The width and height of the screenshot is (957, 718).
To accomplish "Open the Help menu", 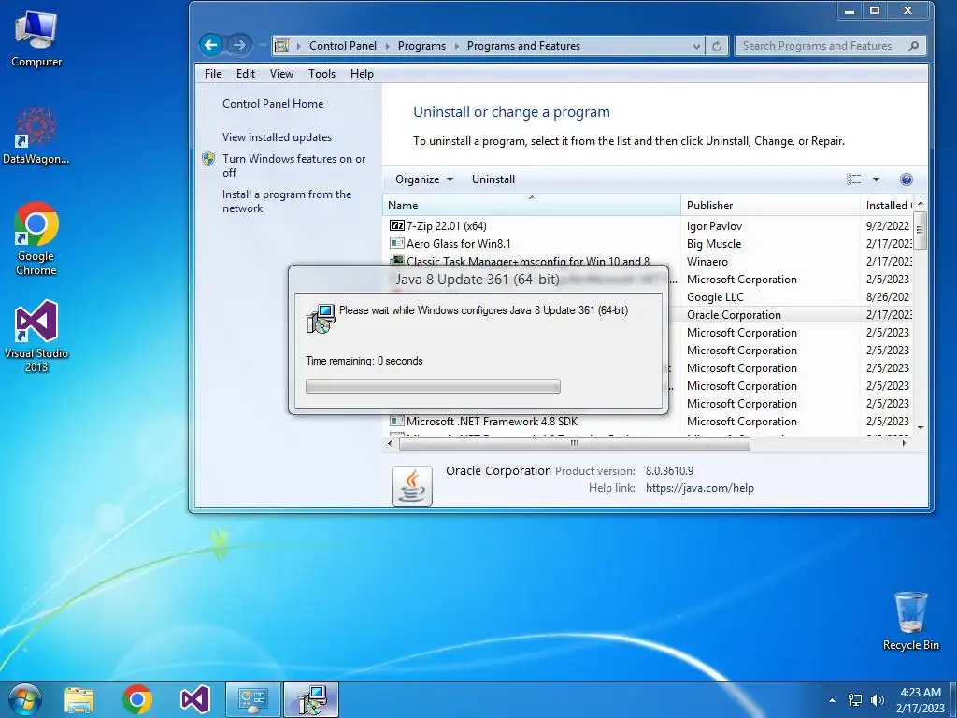I will click(x=362, y=74).
